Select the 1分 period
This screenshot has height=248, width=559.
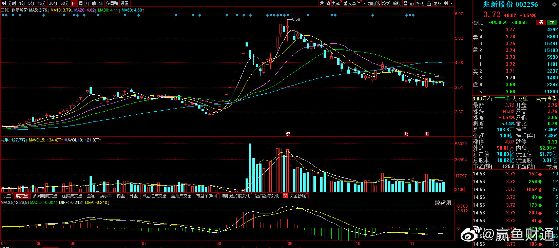[22, 3]
